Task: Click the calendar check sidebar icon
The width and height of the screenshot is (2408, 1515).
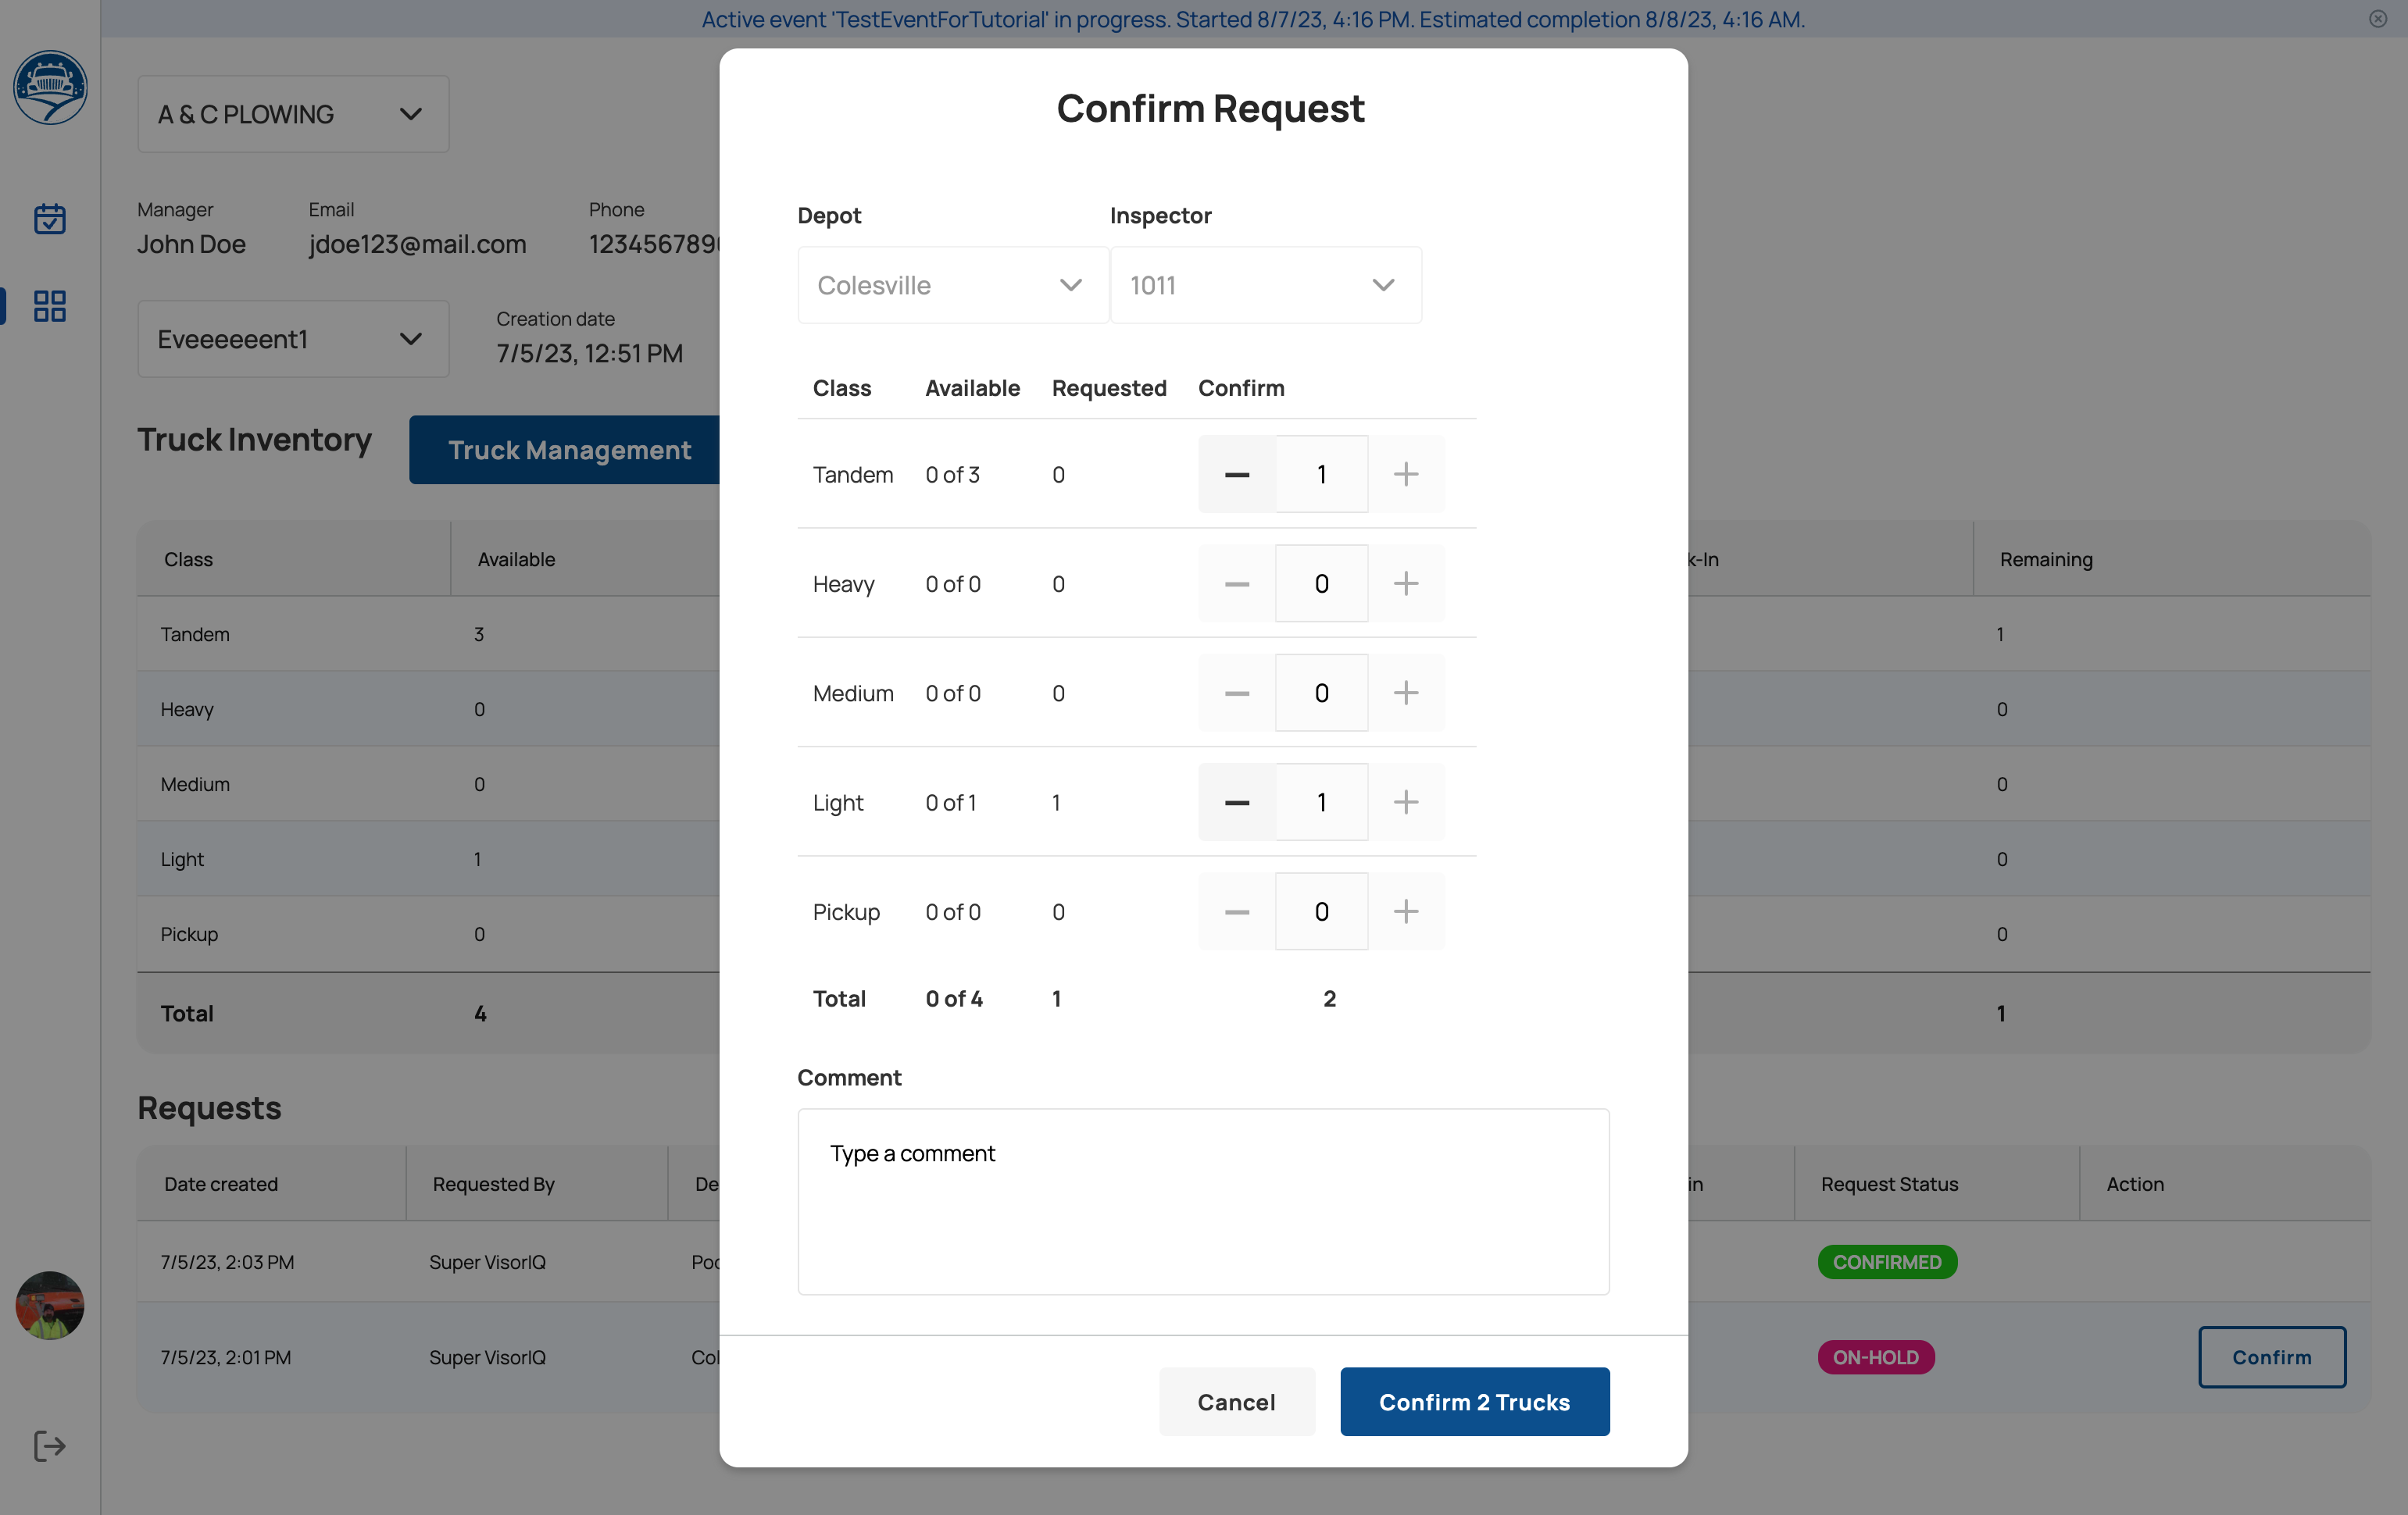Action: point(49,219)
